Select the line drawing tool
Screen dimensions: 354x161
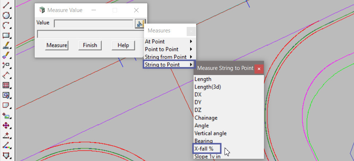[5, 5]
